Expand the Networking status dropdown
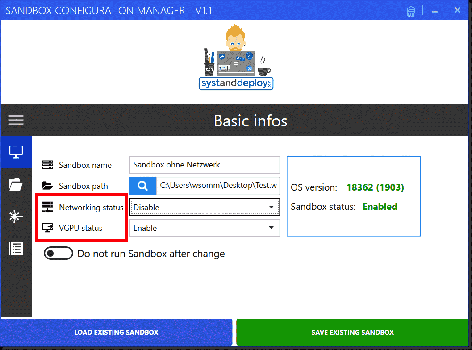Screen dimensions: 472x350 click(x=271, y=207)
